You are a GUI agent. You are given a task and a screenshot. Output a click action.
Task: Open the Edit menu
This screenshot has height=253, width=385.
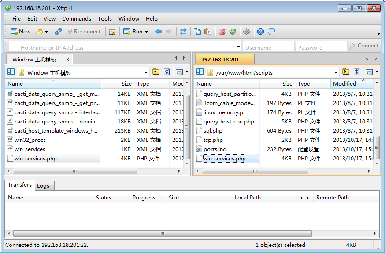tap(32, 19)
